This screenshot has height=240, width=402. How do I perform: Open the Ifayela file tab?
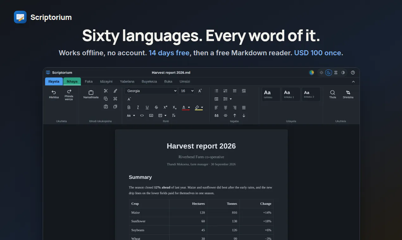click(54, 81)
